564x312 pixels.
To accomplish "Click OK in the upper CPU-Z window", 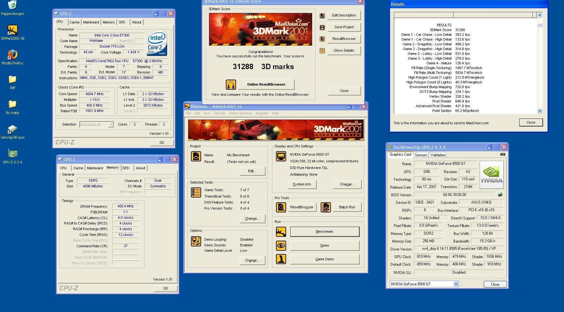I will tap(162, 142).
